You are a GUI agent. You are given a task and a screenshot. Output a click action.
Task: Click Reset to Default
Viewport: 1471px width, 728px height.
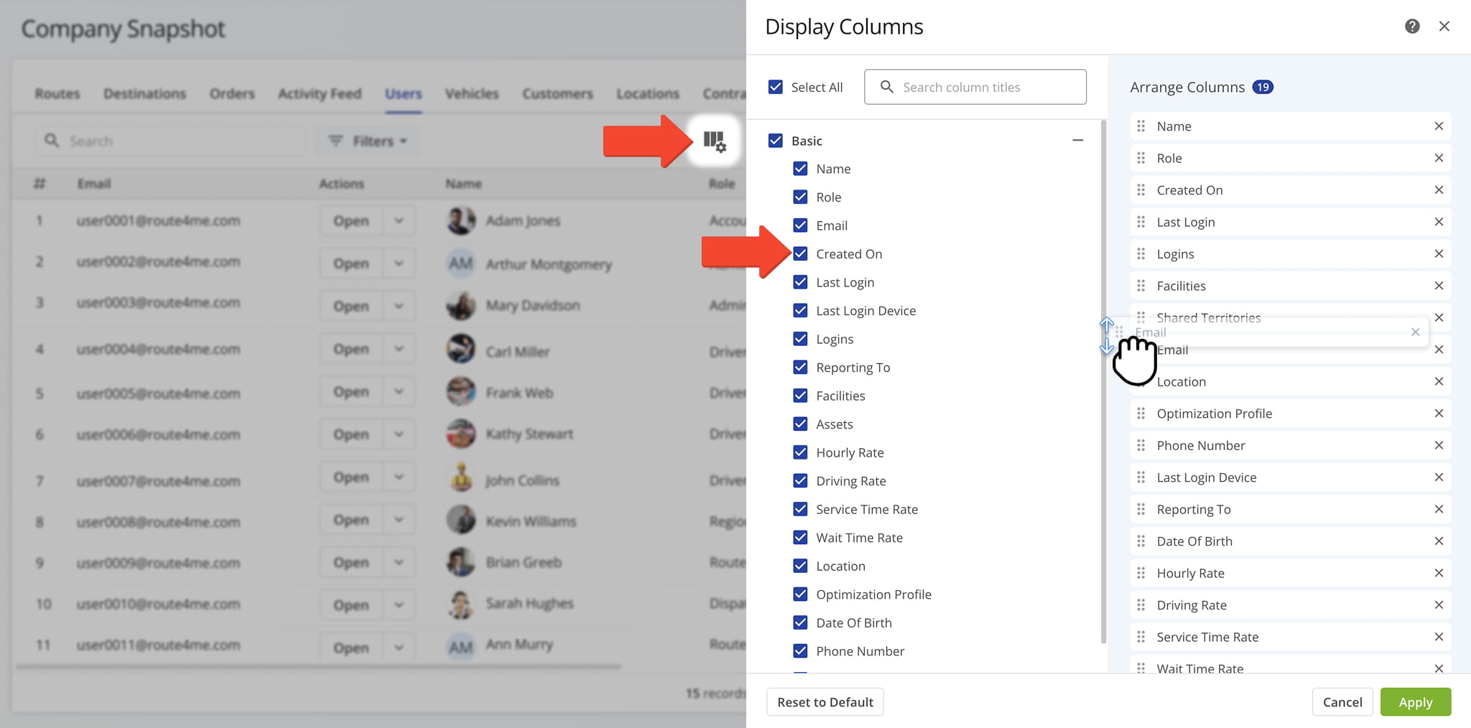[825, 702]
